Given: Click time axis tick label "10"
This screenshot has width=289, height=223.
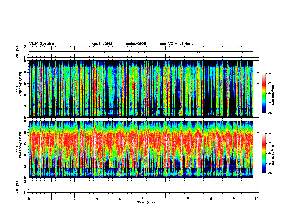Looking at the screenshot, I should click(257, 199).
